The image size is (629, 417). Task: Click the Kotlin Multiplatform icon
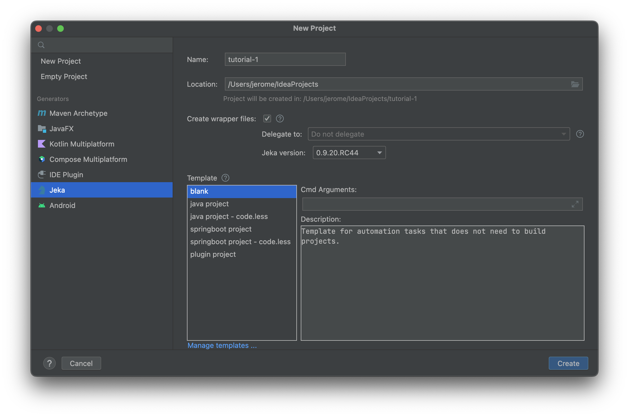pos(42,144)
